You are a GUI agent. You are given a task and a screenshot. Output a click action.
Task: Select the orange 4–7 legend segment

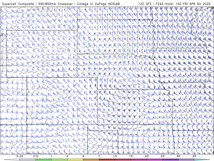point(91,160)
